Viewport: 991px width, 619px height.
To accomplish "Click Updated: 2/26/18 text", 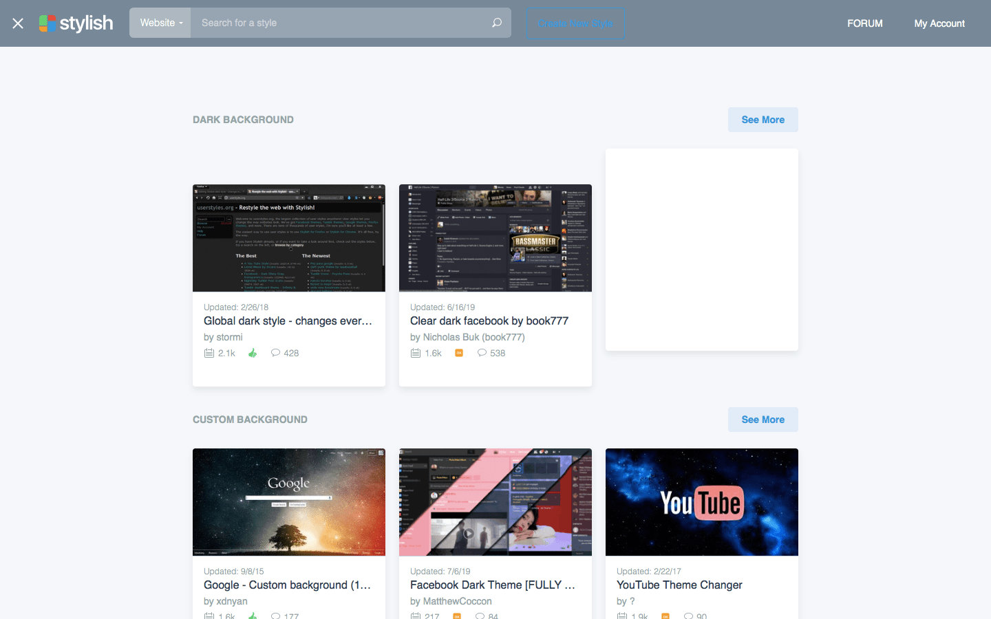I will pyautogui.click(x=236, y=307).
